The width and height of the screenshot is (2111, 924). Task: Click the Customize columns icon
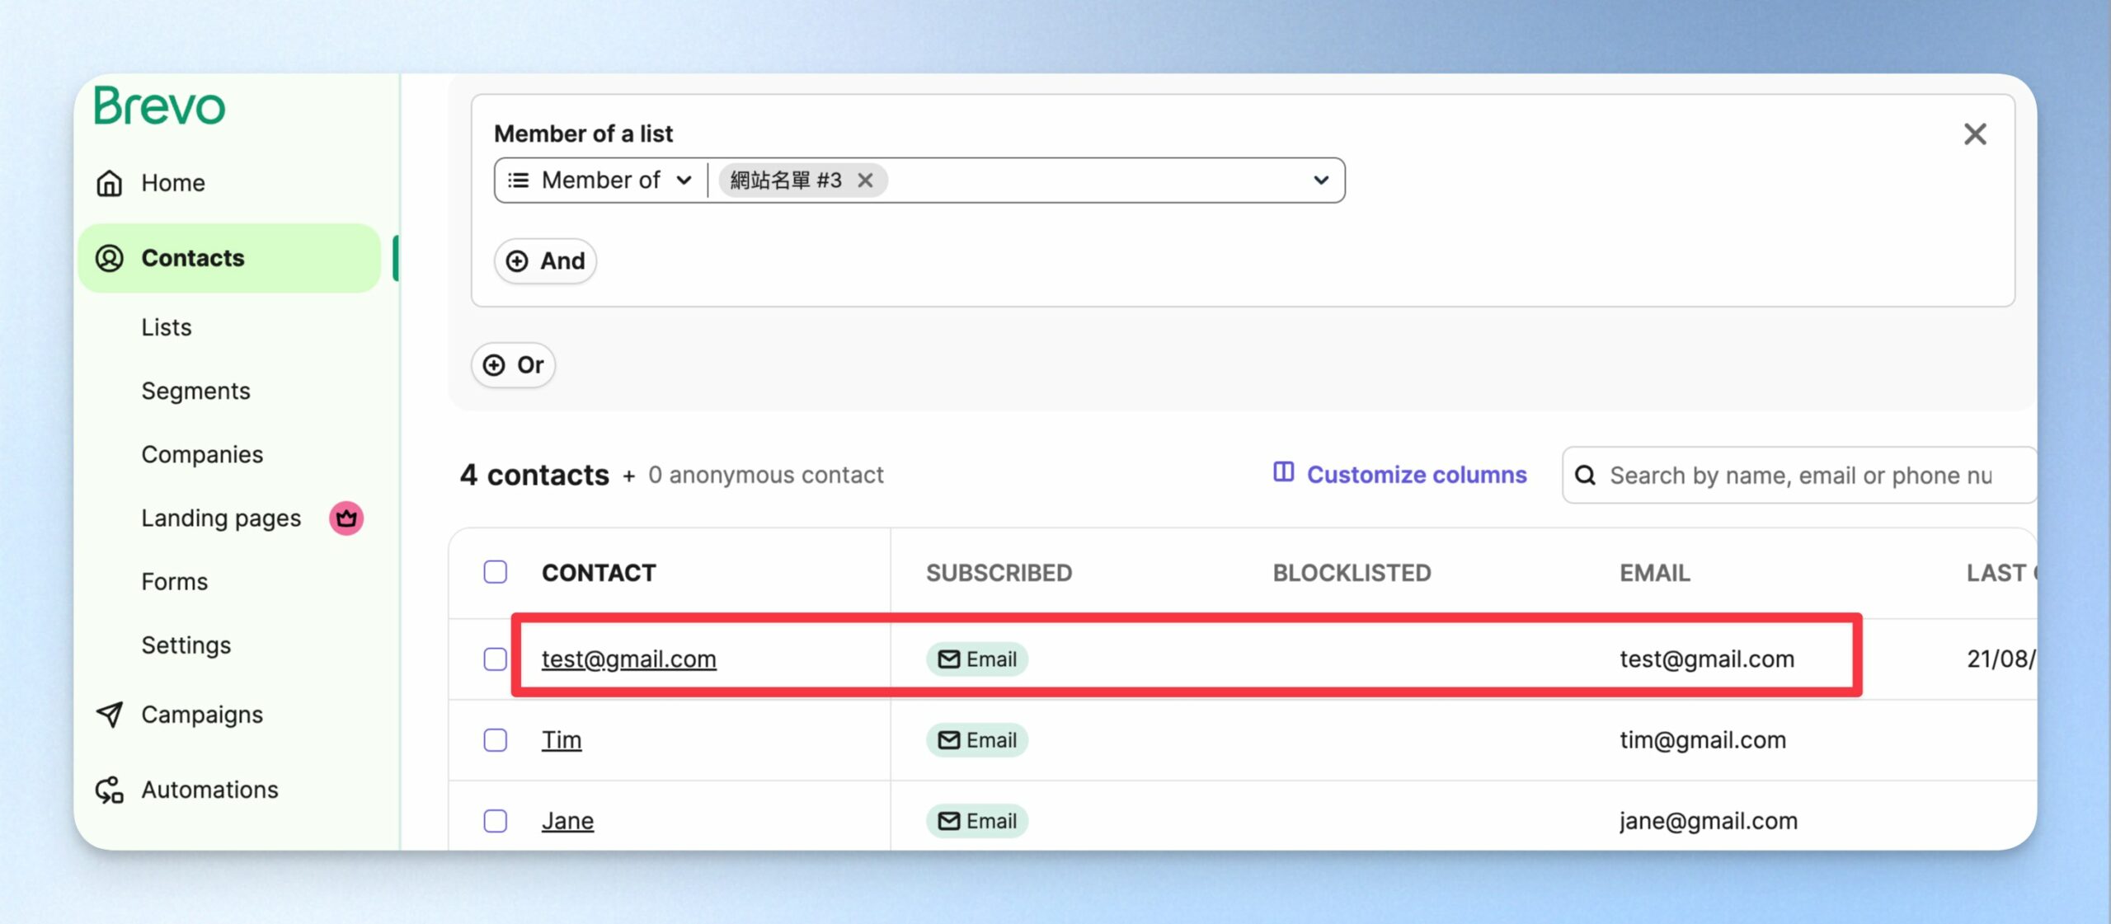1283,472
